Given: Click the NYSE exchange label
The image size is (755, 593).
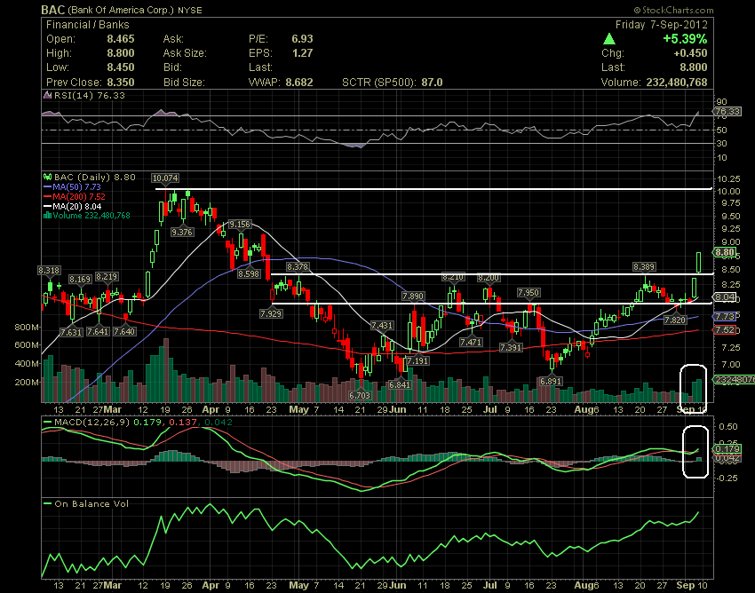Looking at the screenshot, I should (x=190, y=11).
